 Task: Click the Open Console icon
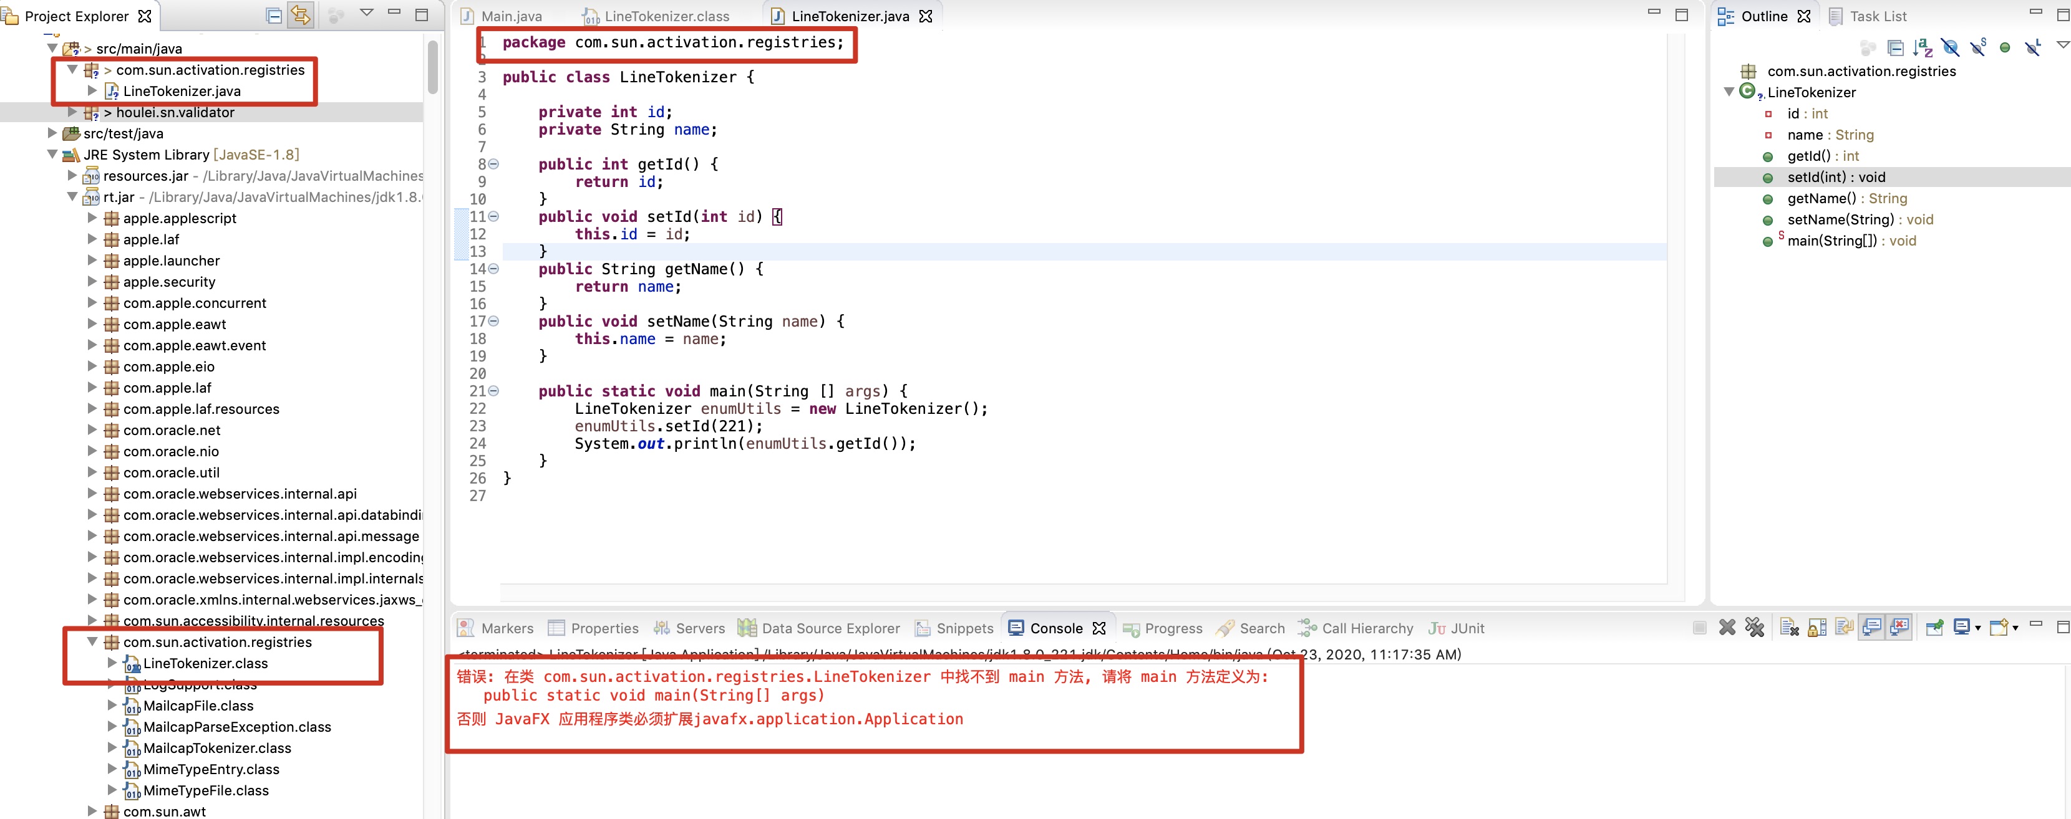point(1999,627)
